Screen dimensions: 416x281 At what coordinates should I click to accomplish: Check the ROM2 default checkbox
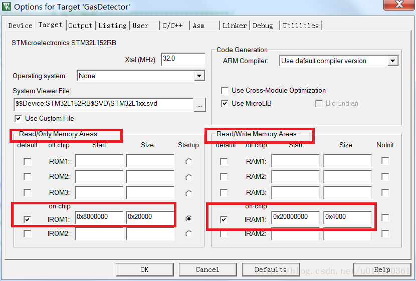pos(28,176)
